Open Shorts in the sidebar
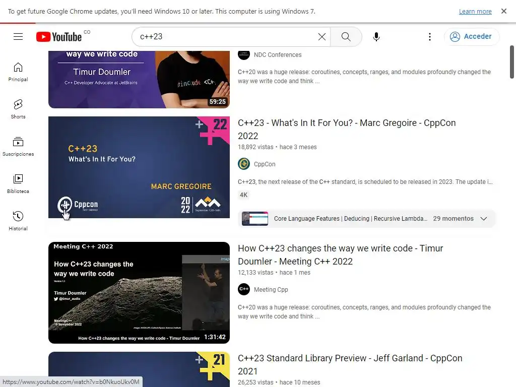This screenshot has width=516, height=387. [x=18, y=109]
